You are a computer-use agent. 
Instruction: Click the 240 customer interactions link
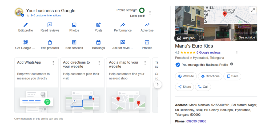click(46, 15)
